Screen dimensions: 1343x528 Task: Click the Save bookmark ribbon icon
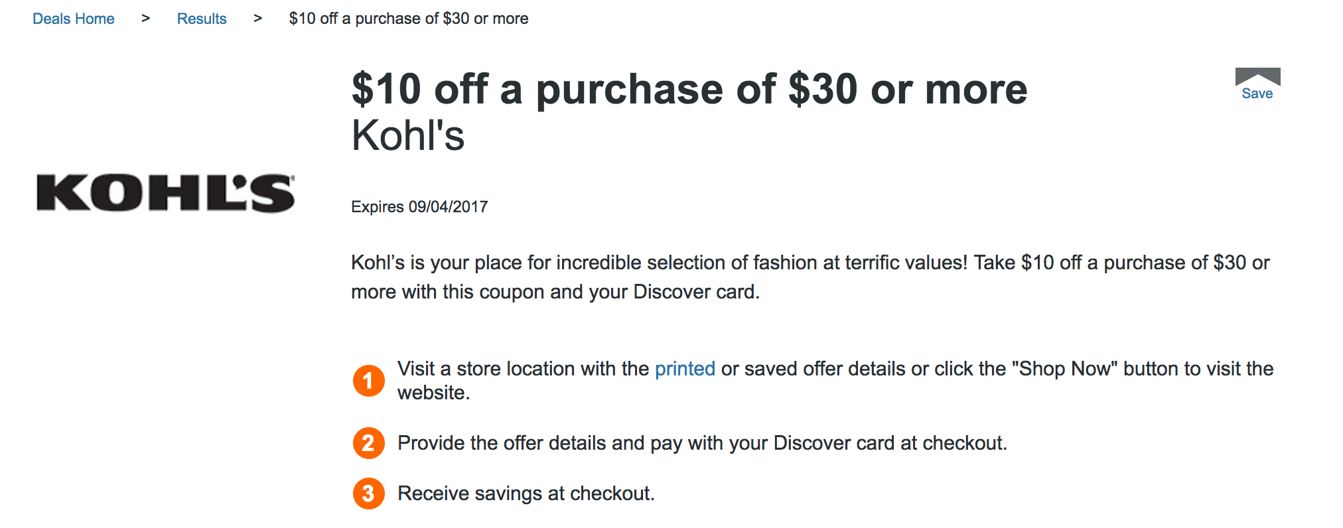click(x=1257, y=76)
